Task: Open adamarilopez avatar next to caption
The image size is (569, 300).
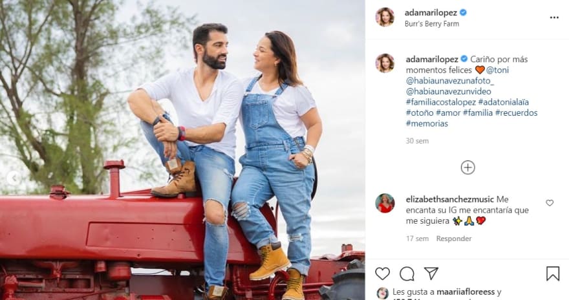Action: (385, 63)
